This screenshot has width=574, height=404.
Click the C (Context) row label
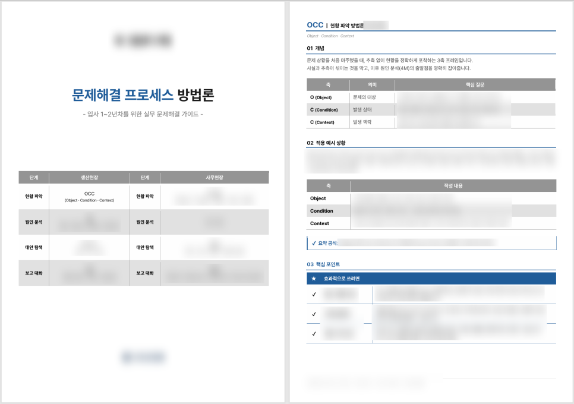322,122
